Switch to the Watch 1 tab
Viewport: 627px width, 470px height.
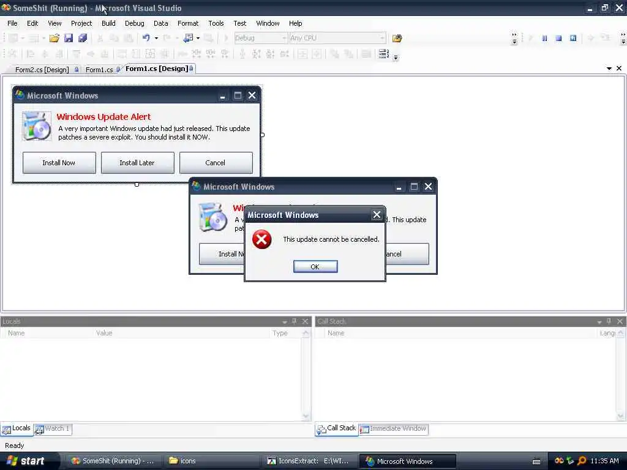53,429
